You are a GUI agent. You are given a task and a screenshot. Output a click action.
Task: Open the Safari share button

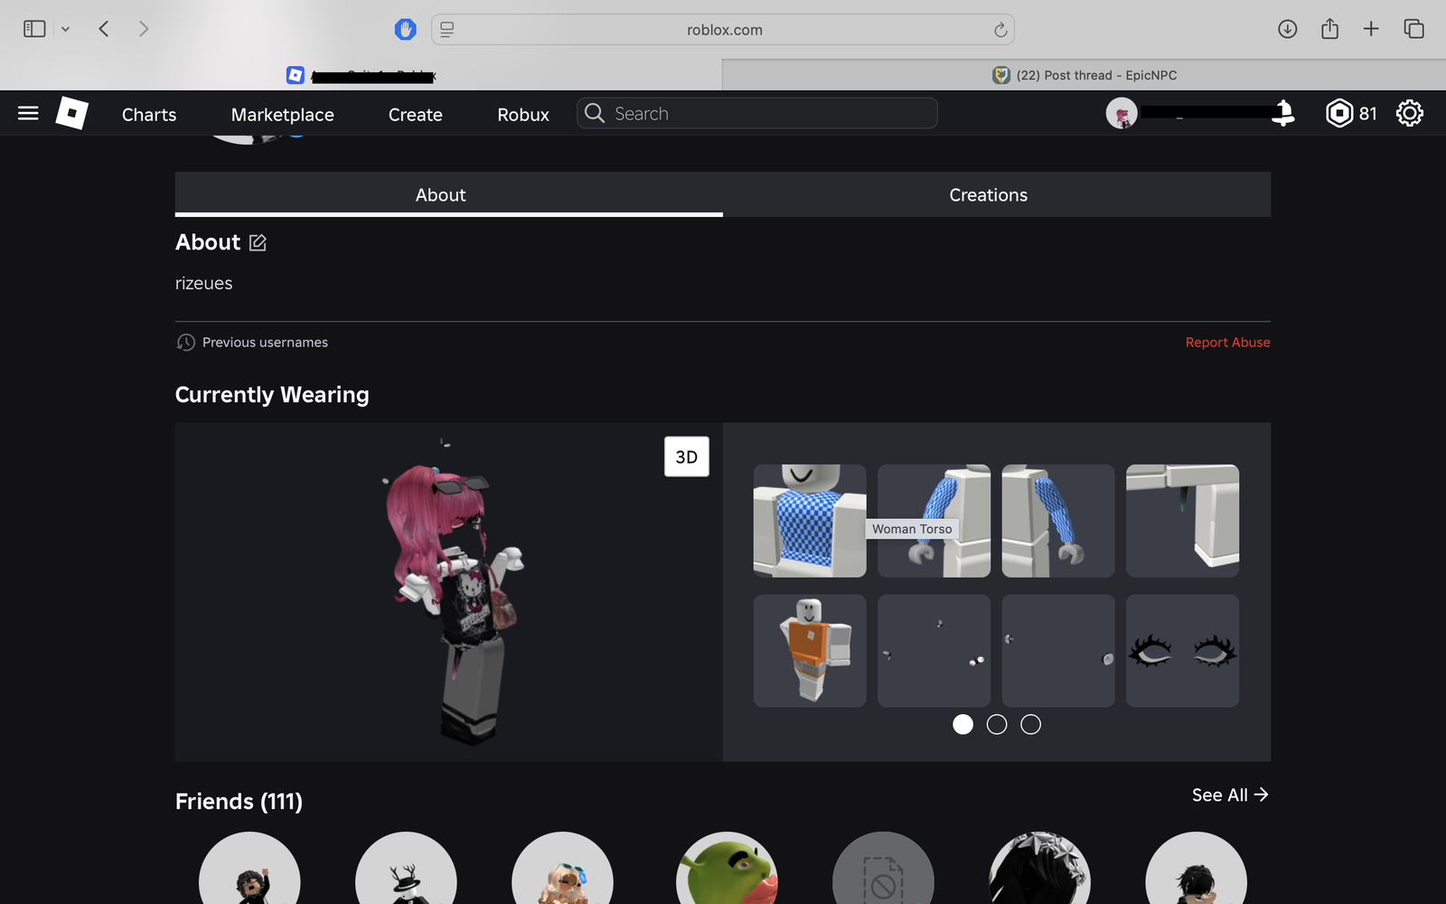pyautogui.click(x=1329, y=29)
